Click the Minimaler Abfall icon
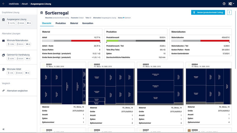Screen dimensions: 237x133 (x=4, y=69)
